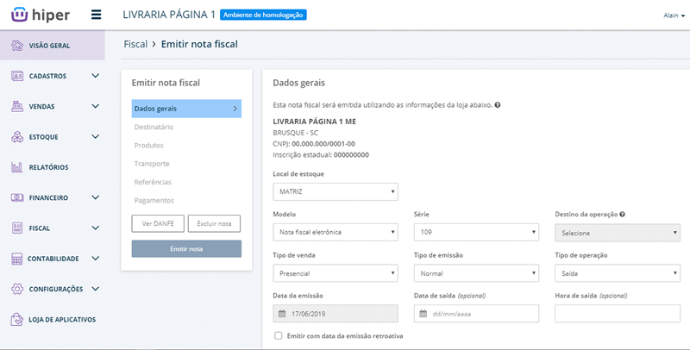Select Produtos step in nota fiscal panel
This screenshot has width=690, height=350.
coord(149,145)
